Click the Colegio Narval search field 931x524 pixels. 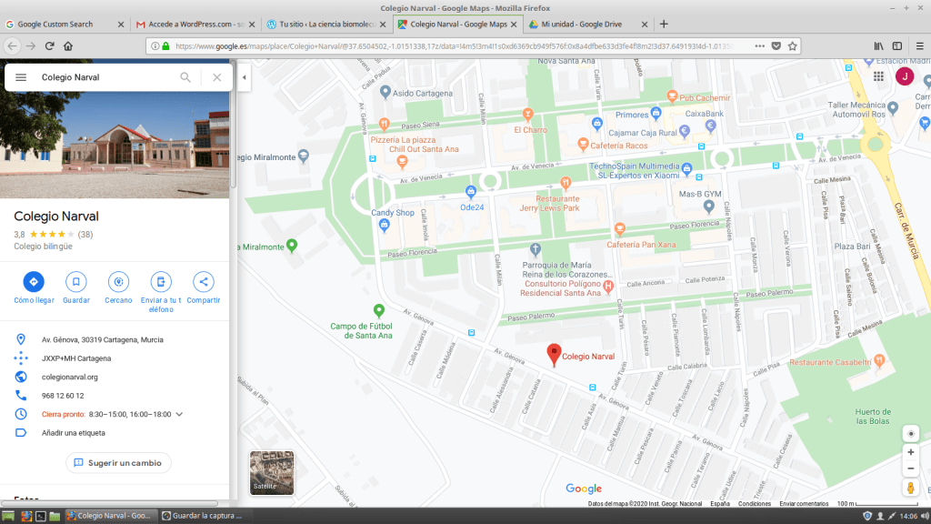(x=105, y=77)
